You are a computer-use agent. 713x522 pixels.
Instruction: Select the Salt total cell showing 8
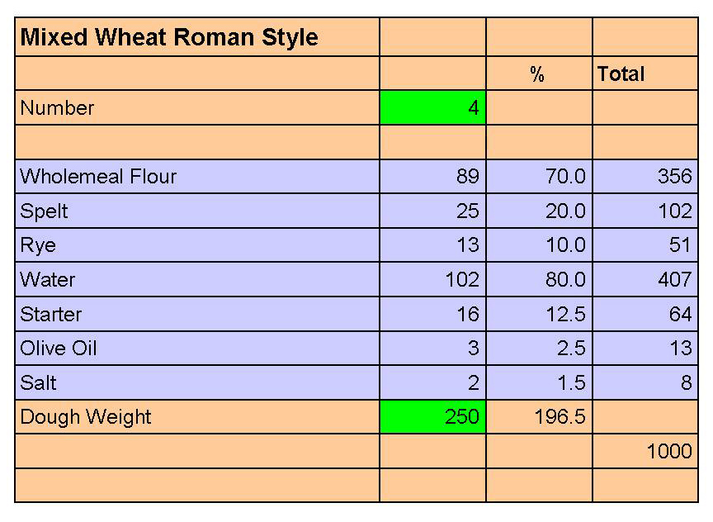pyautogui.click(x=645, y=383)
